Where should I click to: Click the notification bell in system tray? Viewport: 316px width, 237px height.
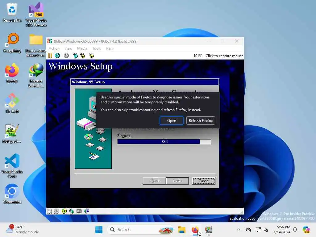[x=295, y=230]
